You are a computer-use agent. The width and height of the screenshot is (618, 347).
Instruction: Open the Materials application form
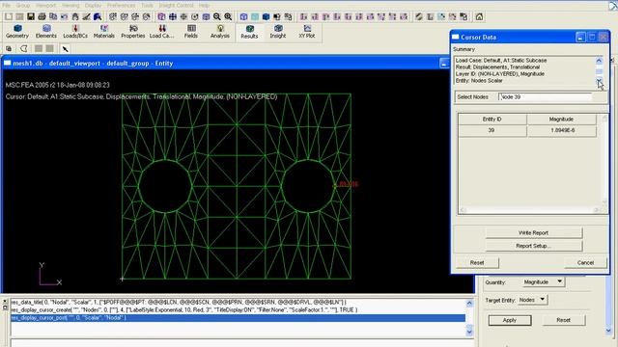pos(104,32)
